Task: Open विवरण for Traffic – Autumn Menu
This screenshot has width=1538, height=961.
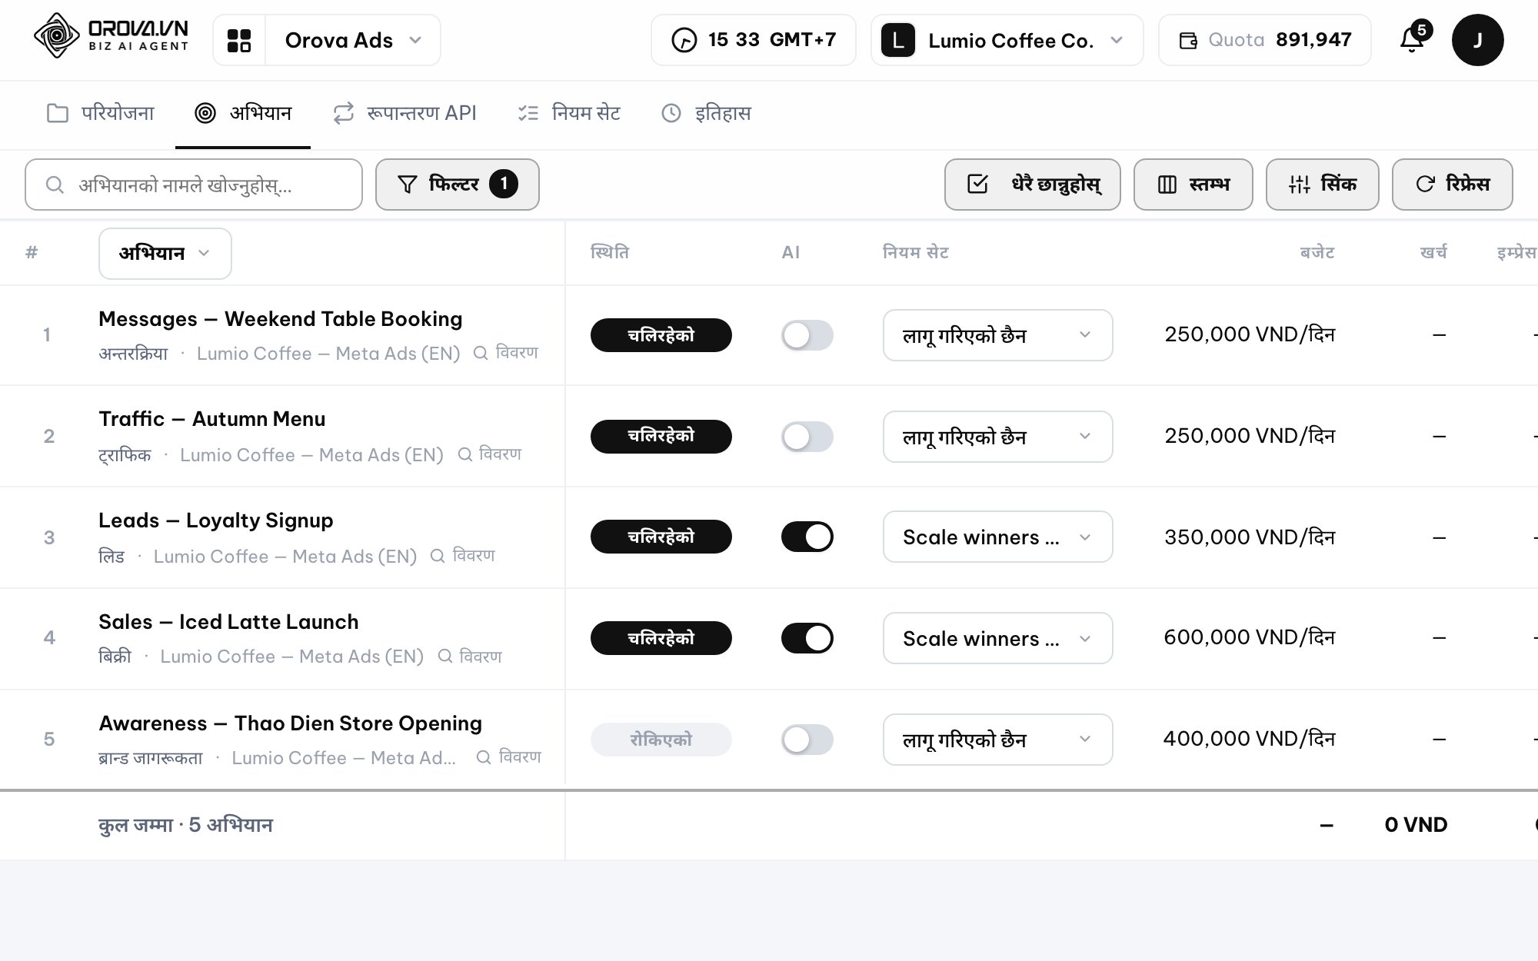Action: coord(490,454)
